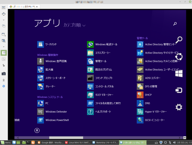Click the highlighted green toggle in Remmina sidebar
The width and height of the screenshot is (192, 145).
click(4, 53)
